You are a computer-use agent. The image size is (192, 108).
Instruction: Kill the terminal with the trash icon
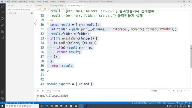181,91
